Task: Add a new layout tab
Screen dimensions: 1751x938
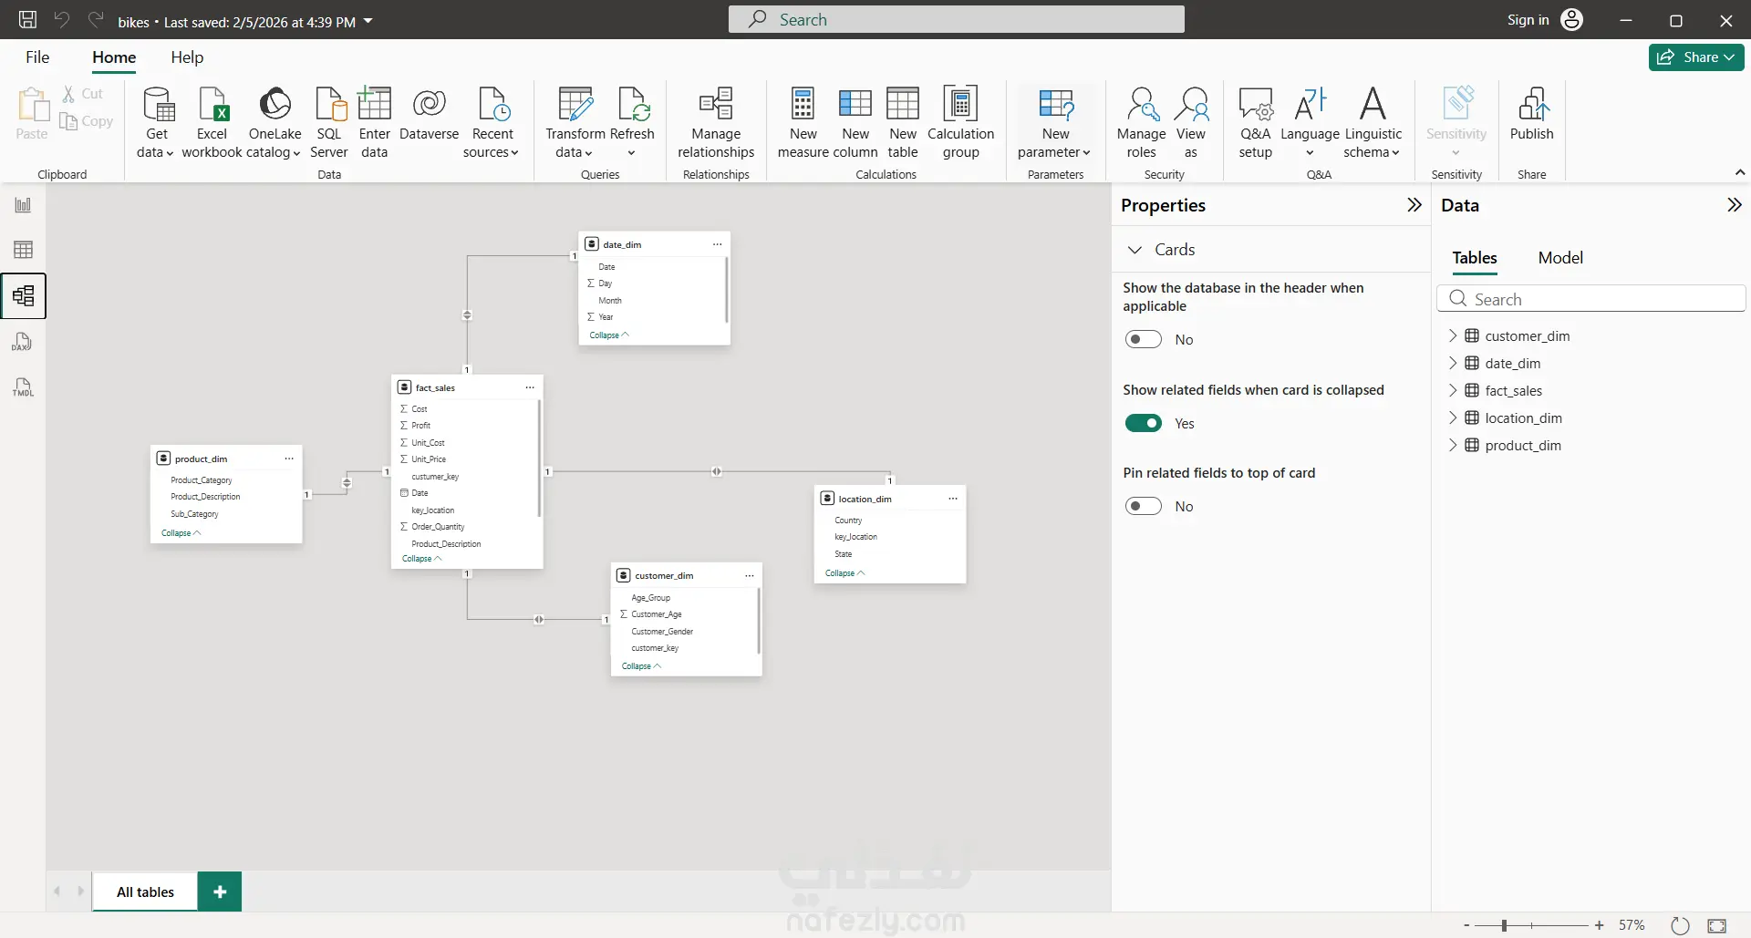Action: pyautogui.click(x=220, y=892)
